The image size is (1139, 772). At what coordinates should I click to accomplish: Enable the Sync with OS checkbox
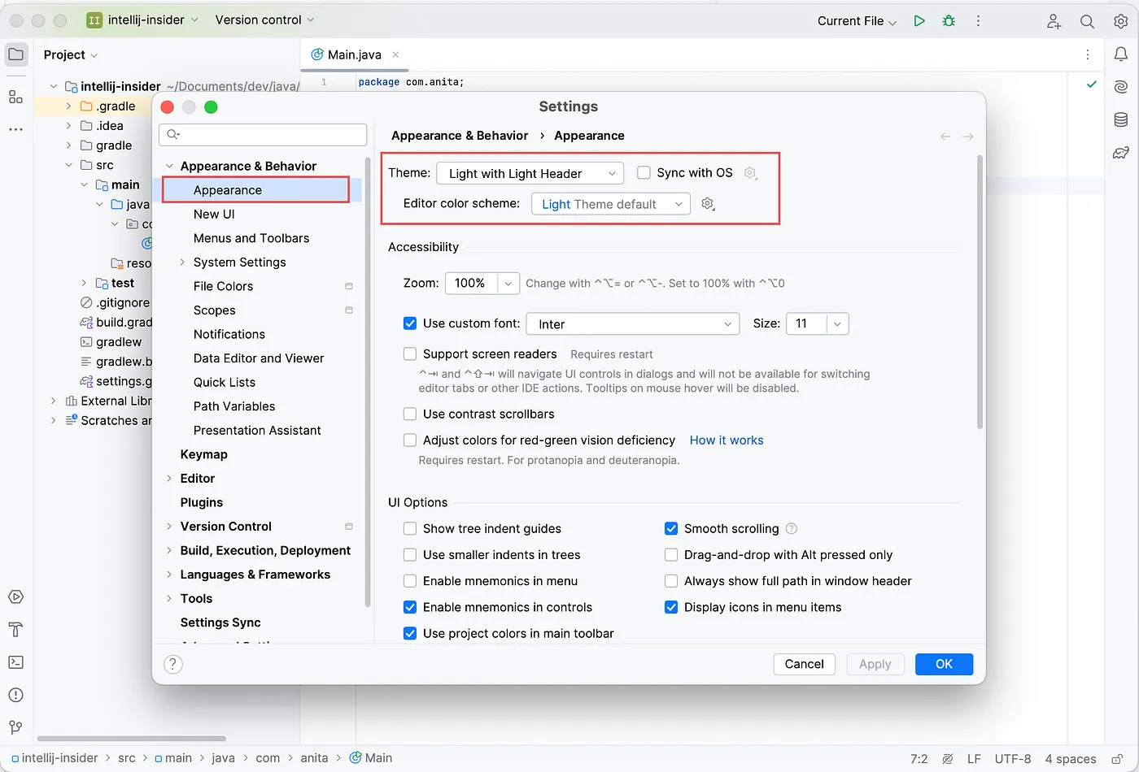(x=643, y=172)
